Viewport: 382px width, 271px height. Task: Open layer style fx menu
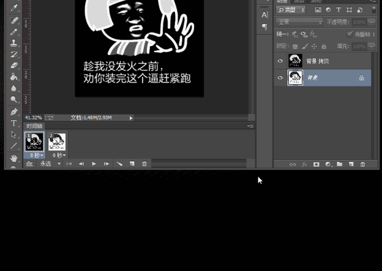tap(304, 164)
